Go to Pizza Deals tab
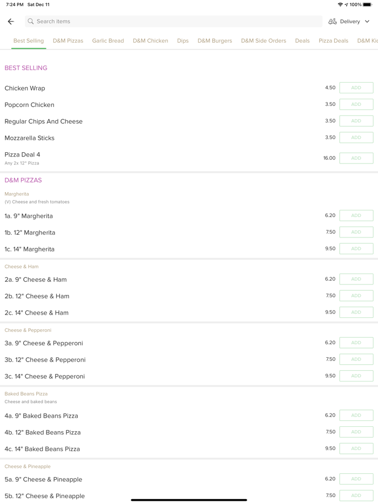The width and height of the screenshot is (378, 504). [x=333, y=40]
